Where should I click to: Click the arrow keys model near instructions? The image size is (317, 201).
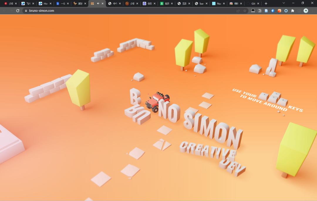(x=273, y=99)
